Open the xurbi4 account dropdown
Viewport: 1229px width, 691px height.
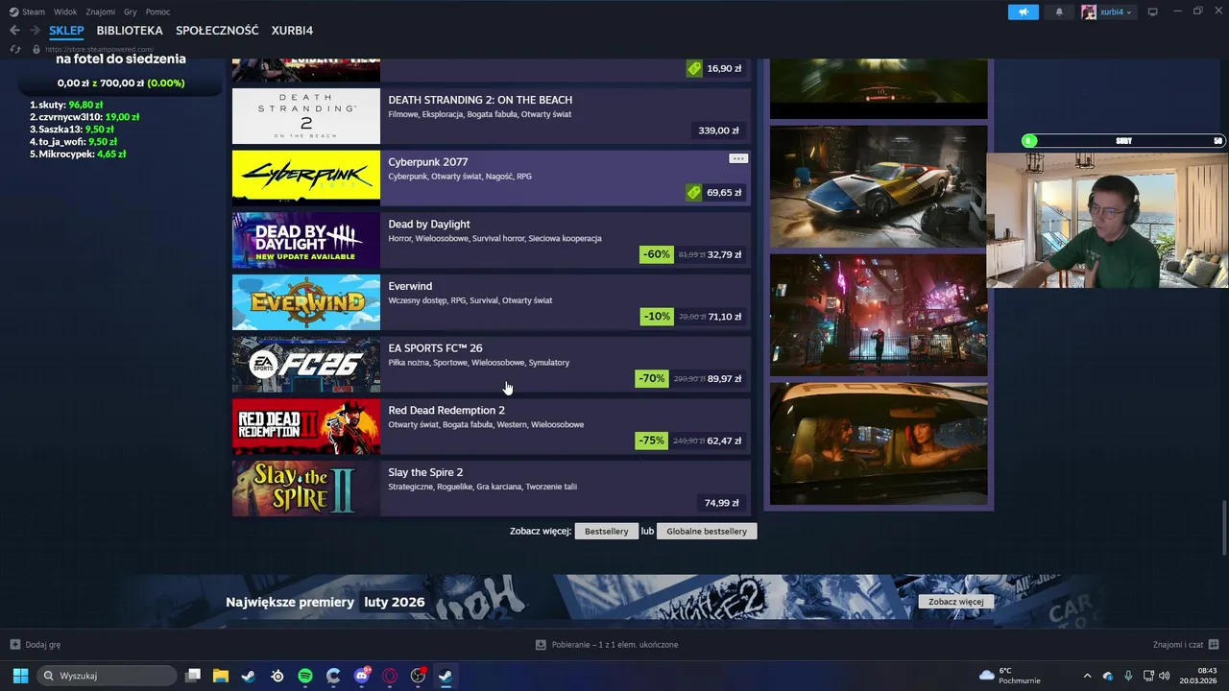click(x=1108, y=12)
